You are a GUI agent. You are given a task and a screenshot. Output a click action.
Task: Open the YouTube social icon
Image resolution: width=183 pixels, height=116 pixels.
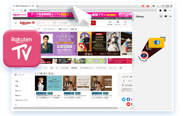[128, 104]
